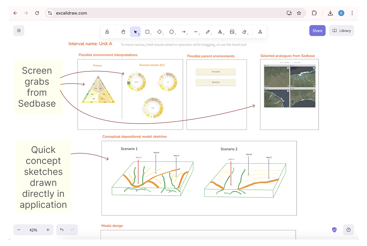The height and width of the screenshot is (246, 367).
Task: Toggle the canvas lock tool
Action: tap(107, 32)
